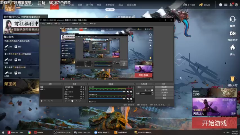Click the large 开始游戏 start game button
Screen dimensions: 240x135
tap(214, 123)
